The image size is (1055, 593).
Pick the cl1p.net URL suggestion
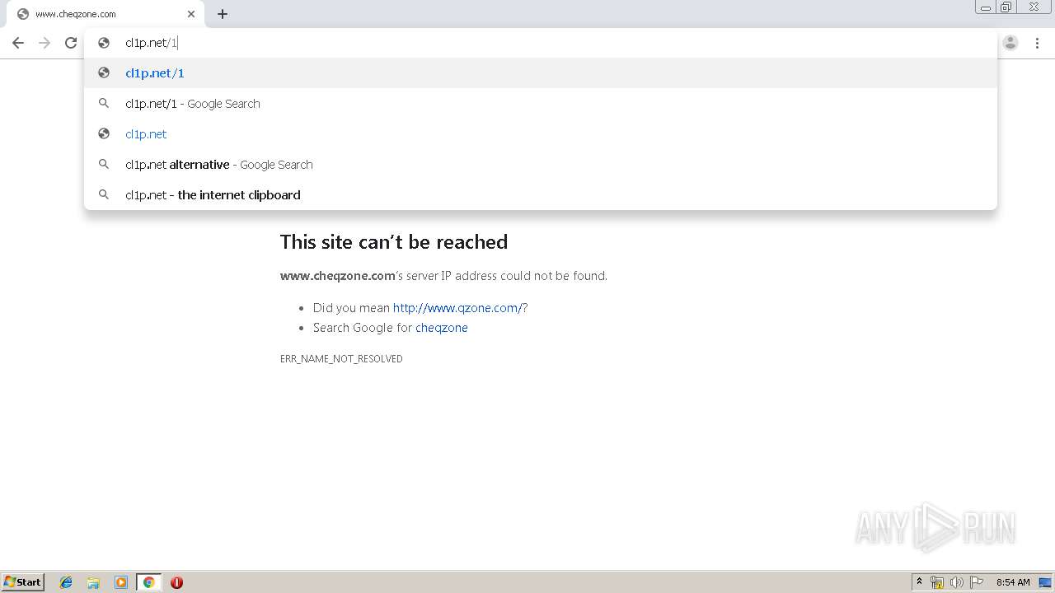[x=540, y=133]
